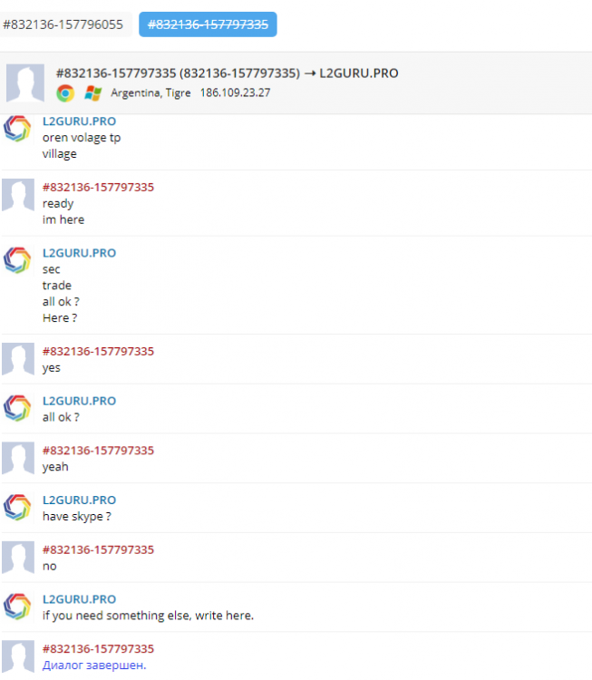The width and height of the screenshot is (592, 680).
Task: Click L2GURU.PRO logo beside 'sec trade' message
Action: click(17, 261)
